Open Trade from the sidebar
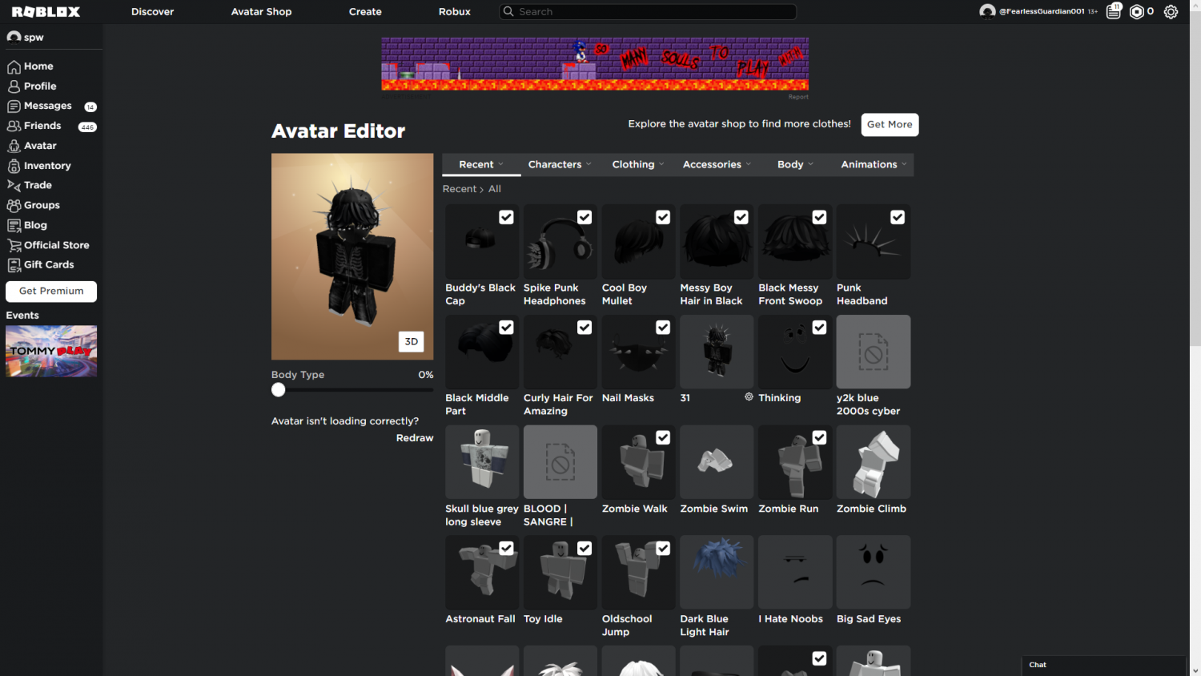The width and height of the screenshot is (1201, 676). [38, 185]
